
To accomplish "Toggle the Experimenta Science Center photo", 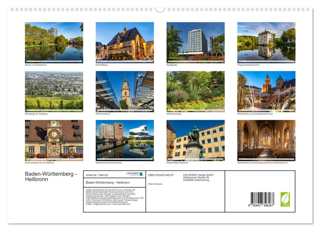I will pos(125,140).
